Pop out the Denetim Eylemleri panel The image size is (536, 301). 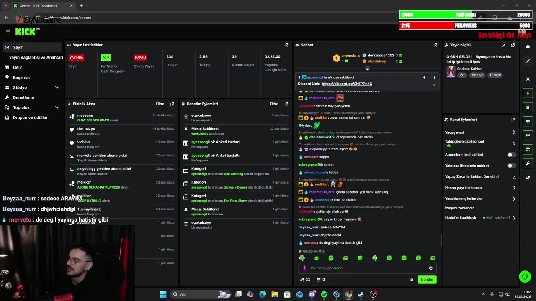coord(286,104)
